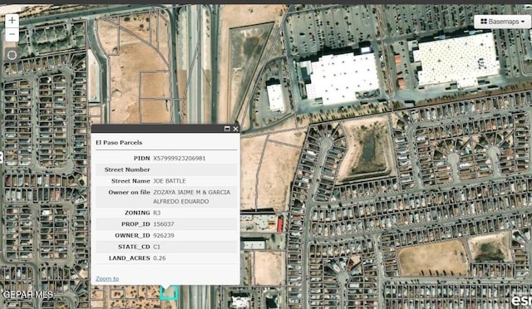Close the El Paso Parcels popup

tap(235, 129)
